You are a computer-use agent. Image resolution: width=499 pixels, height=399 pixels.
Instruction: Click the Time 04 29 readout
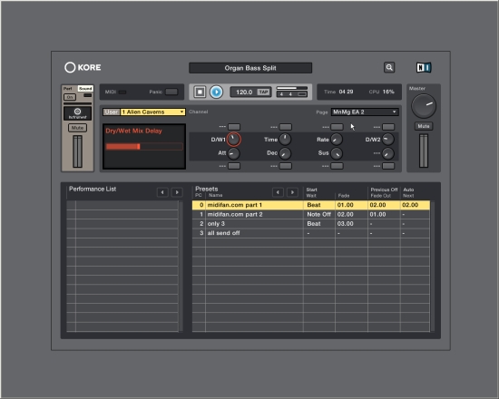pyautogui.click(x=338, y=92)
